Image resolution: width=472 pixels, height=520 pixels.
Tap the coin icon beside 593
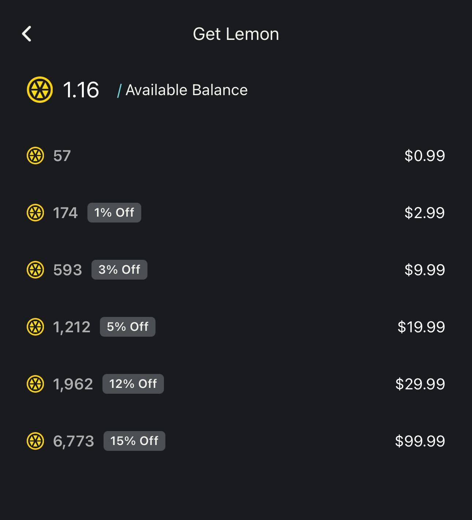[x=35, y=270]
